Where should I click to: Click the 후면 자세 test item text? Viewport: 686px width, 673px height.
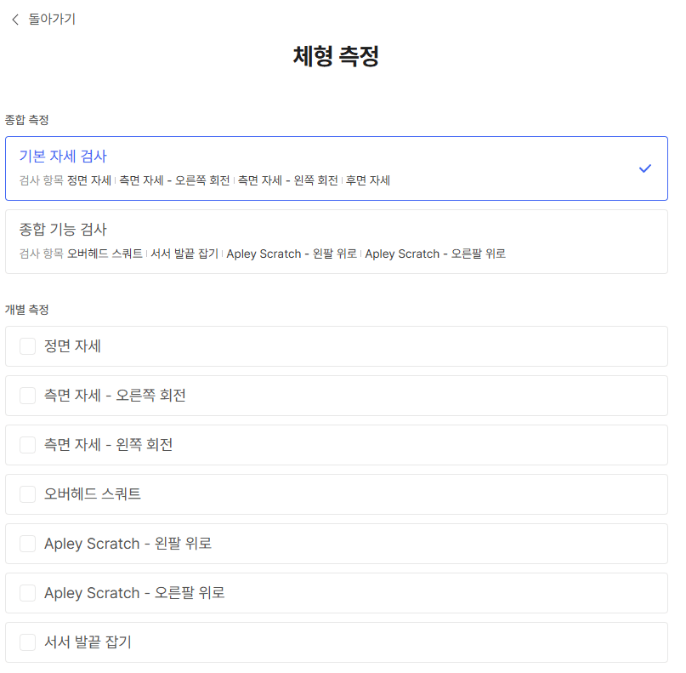point(367,180)
